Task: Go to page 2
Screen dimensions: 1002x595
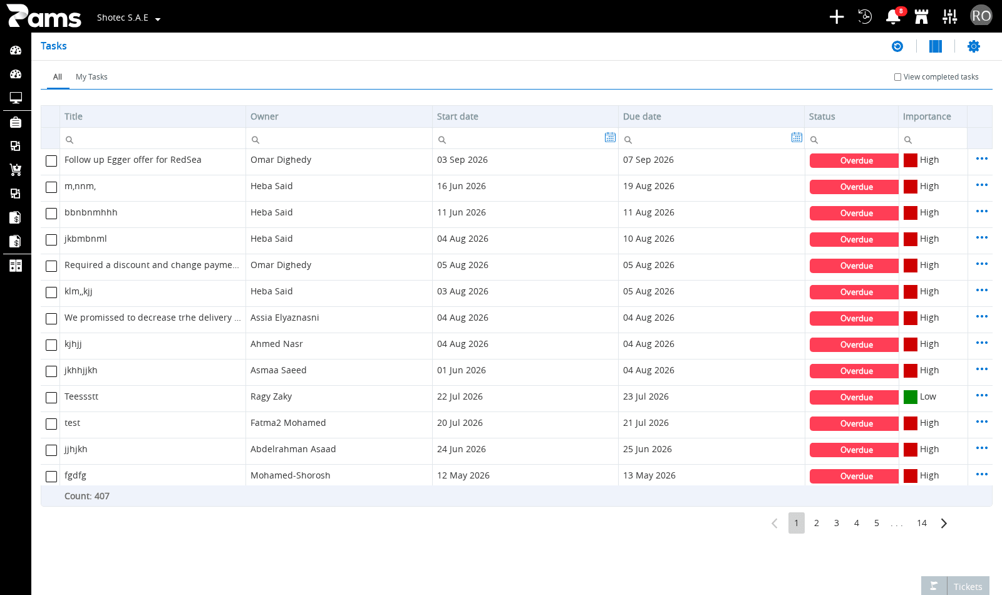Action: pos(817,523)
